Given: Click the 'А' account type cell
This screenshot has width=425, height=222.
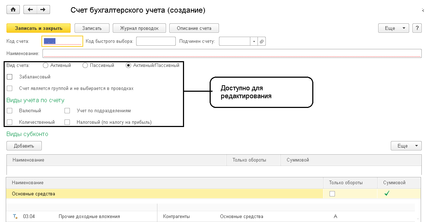Looking at the screenshot, I should [x=335, y=216].
